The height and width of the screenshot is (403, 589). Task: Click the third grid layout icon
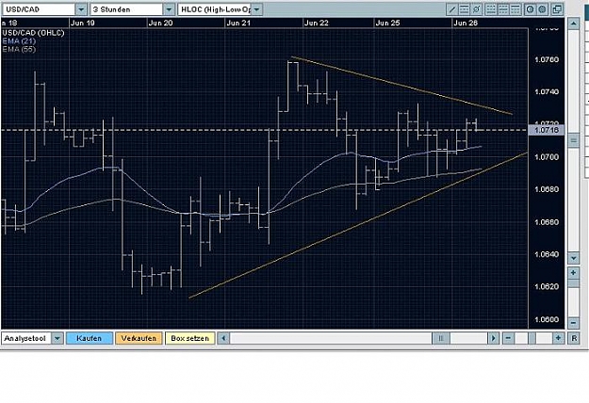click(515, 9)
